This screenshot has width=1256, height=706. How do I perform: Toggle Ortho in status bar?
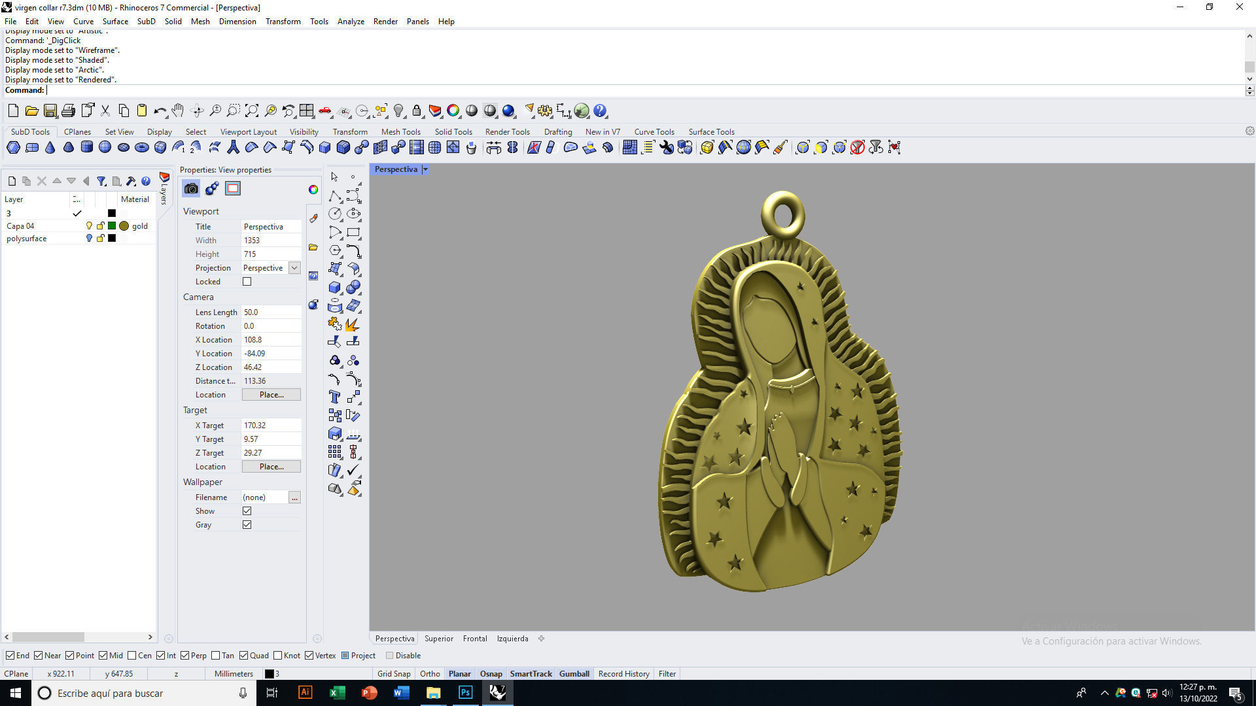pos(430,674)
